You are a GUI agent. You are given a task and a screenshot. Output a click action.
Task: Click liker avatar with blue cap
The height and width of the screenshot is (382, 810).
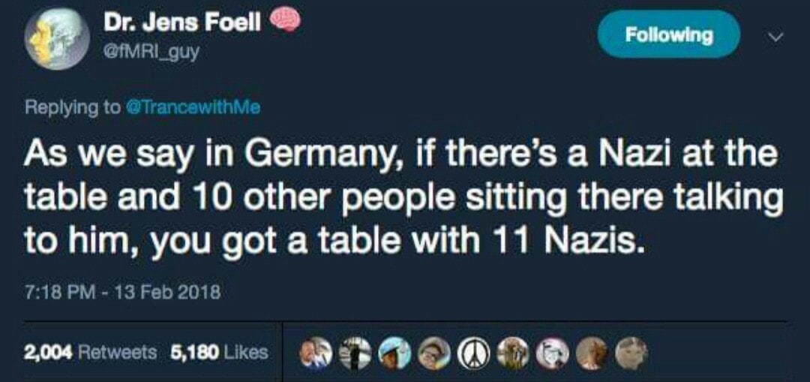coord(395,353)
